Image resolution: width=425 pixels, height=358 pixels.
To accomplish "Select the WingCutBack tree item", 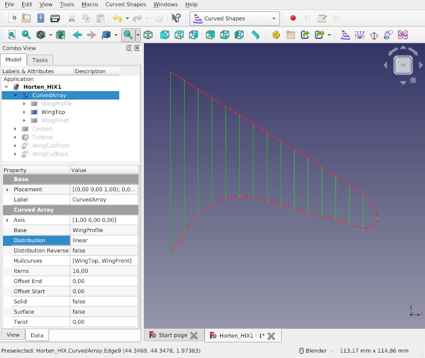I will 50,154.
